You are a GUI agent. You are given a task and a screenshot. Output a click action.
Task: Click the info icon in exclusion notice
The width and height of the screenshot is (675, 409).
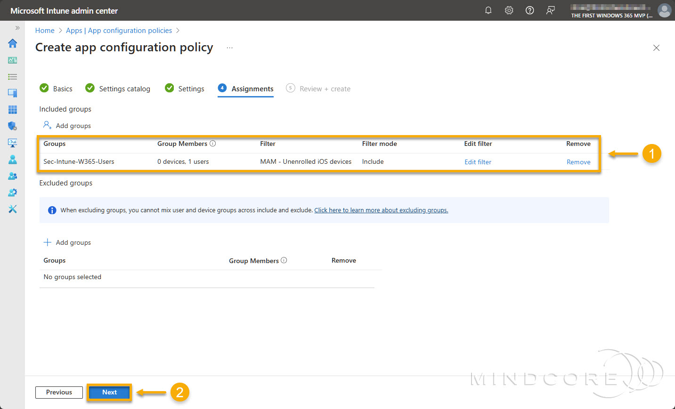pyautogui.click(x=52, y=210)
